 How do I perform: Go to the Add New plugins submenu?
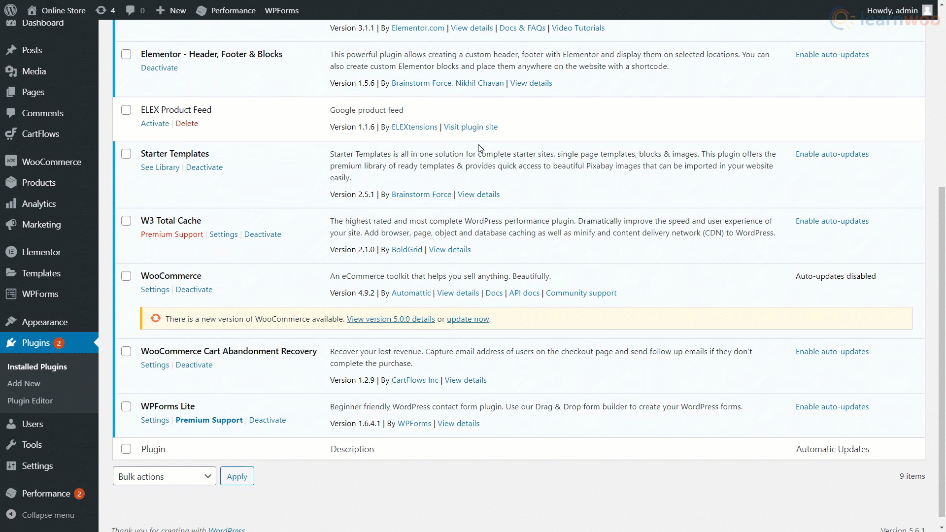tap(24, 384)
